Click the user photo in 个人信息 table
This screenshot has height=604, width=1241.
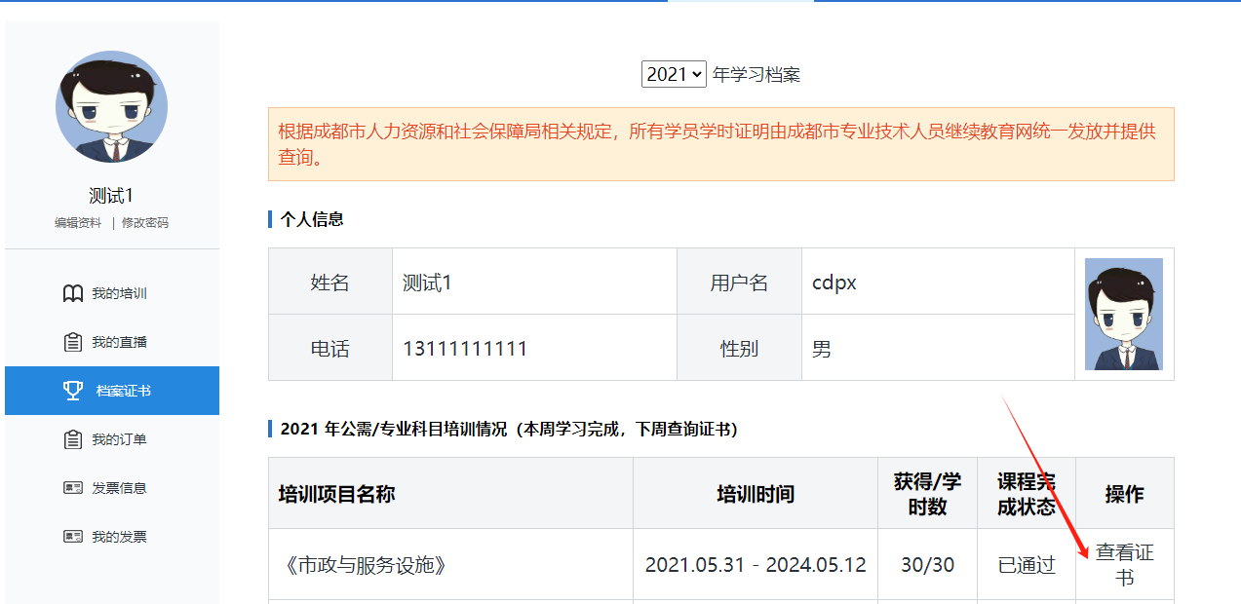pos(1123,314)
